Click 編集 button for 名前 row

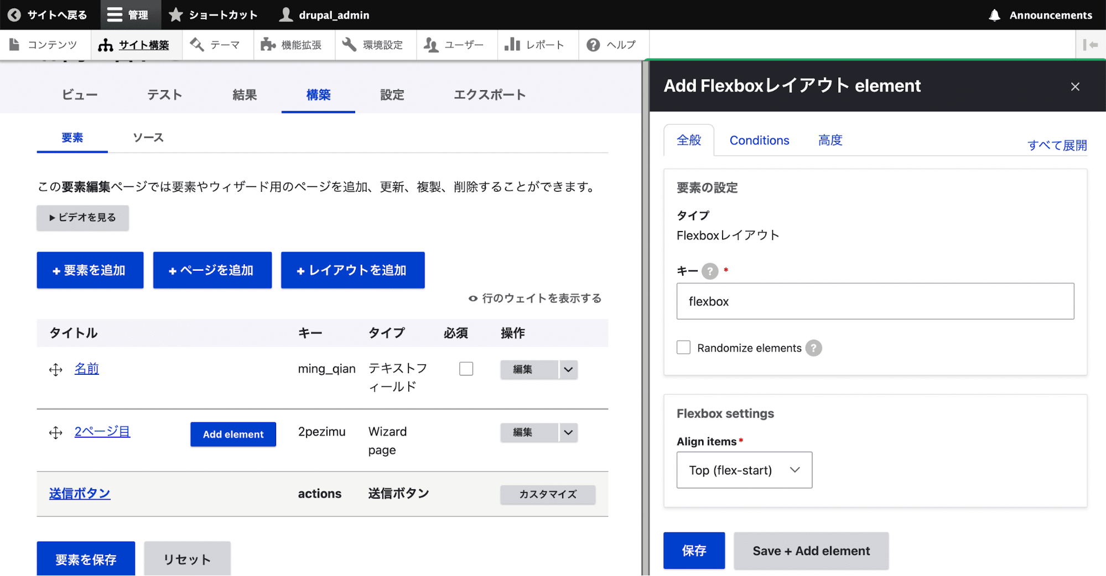coord(529,370)
